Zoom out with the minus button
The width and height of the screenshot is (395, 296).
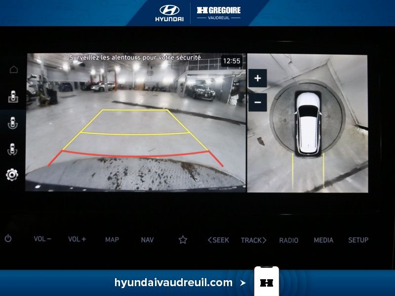pos(257,102)
